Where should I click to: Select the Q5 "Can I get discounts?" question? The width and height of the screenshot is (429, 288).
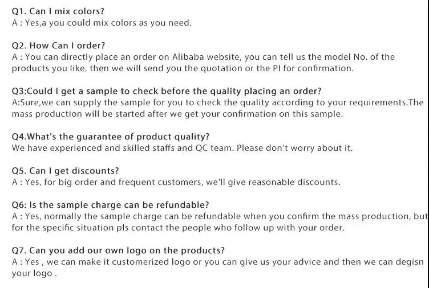(x=65, y=171)
